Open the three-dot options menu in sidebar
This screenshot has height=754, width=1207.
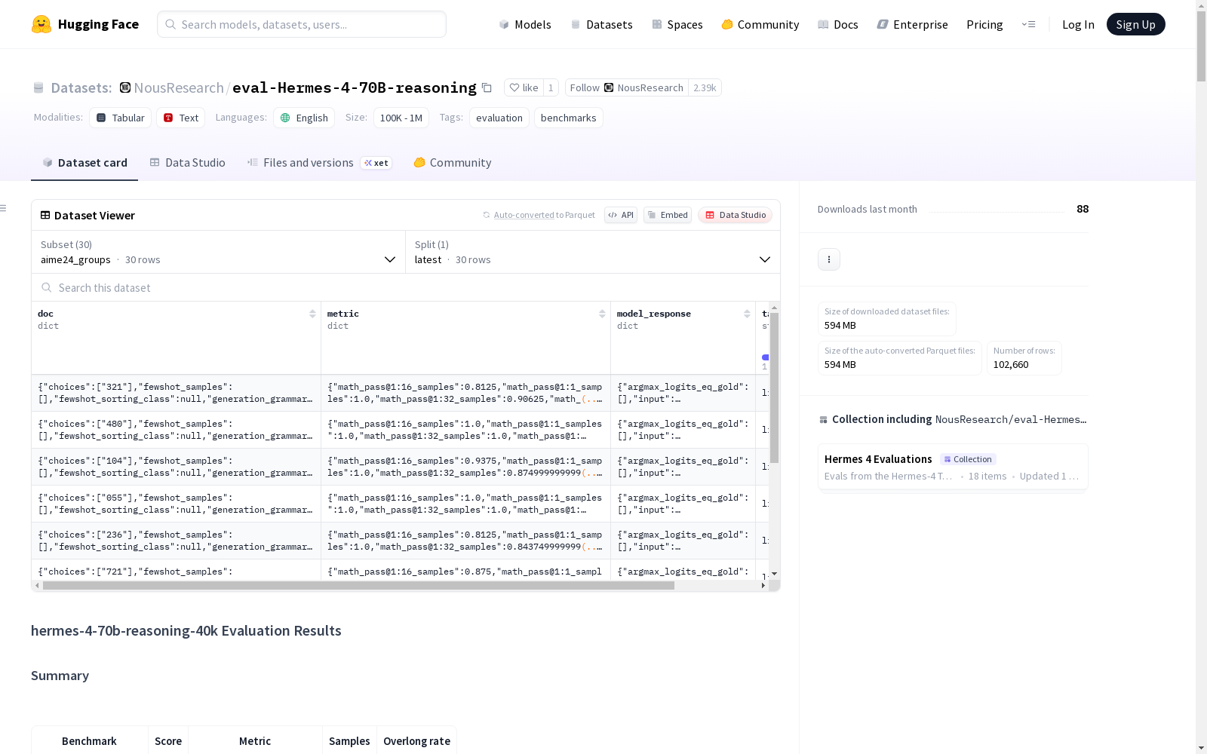(x=829, y=259)
